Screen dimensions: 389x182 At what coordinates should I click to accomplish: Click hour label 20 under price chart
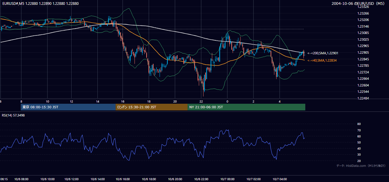click(x=175, y=101)
